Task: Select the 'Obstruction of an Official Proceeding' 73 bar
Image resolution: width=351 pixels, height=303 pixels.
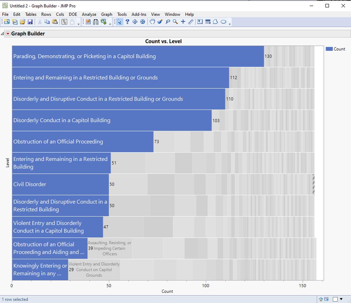Action: point(83,142)
